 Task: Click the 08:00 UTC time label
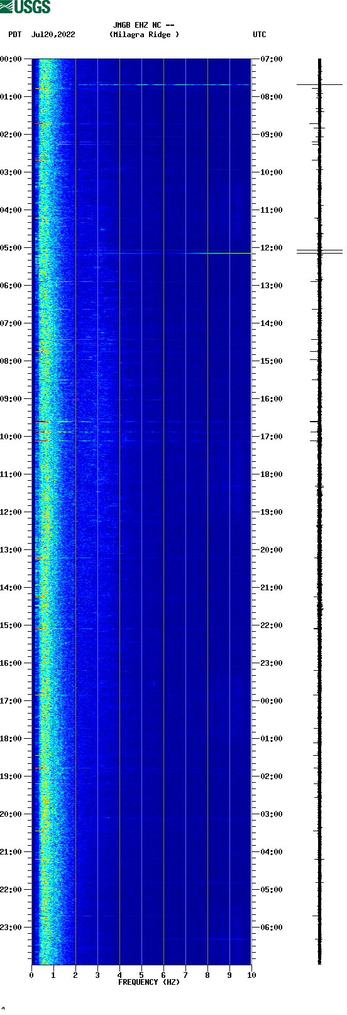(272, 97)
